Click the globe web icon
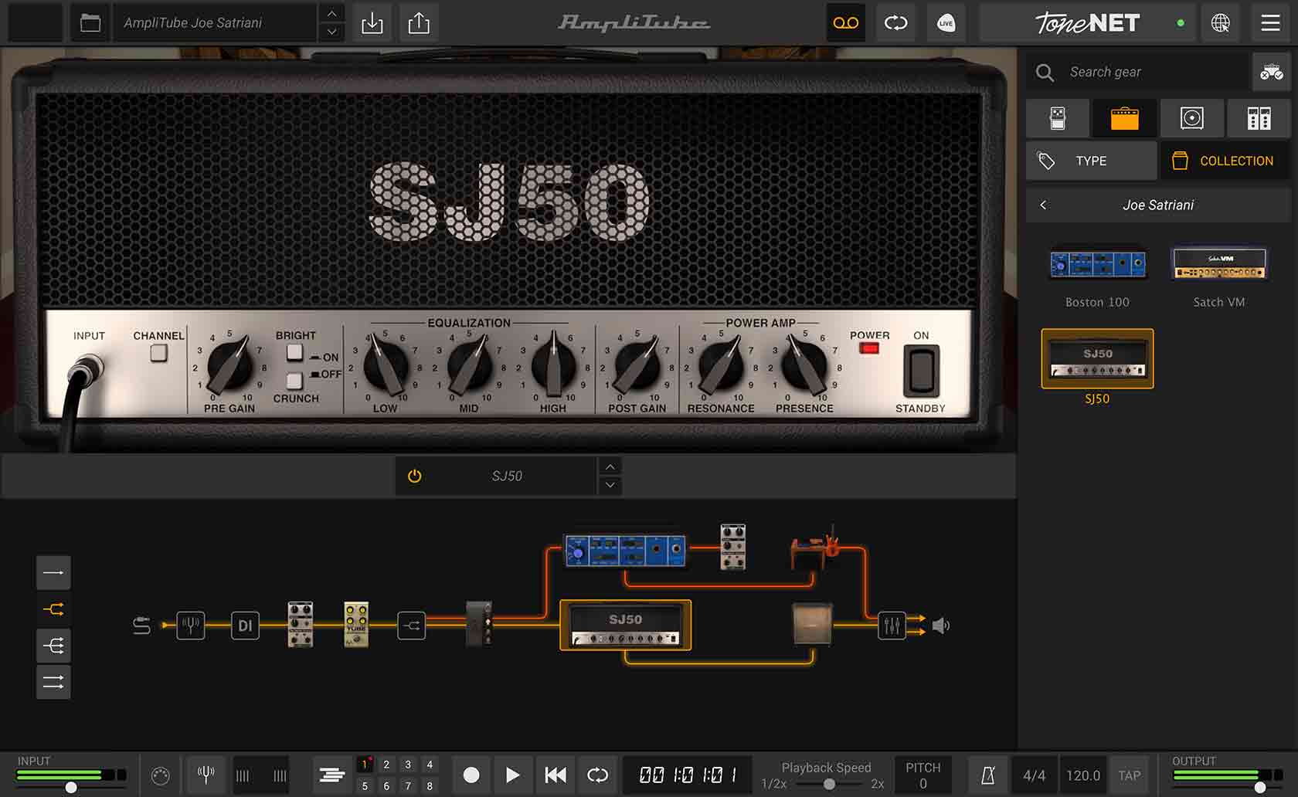1298x797 pixels. (x=1221, y=23)
